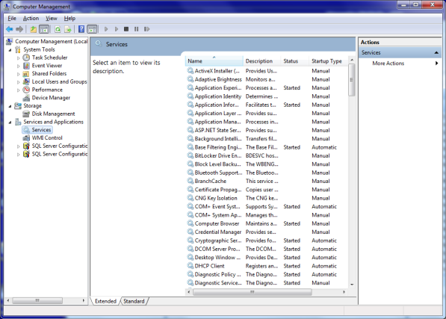Click the Refresh toolbar icon
This screenshot has height=319, width=446.
click(58, 29)
